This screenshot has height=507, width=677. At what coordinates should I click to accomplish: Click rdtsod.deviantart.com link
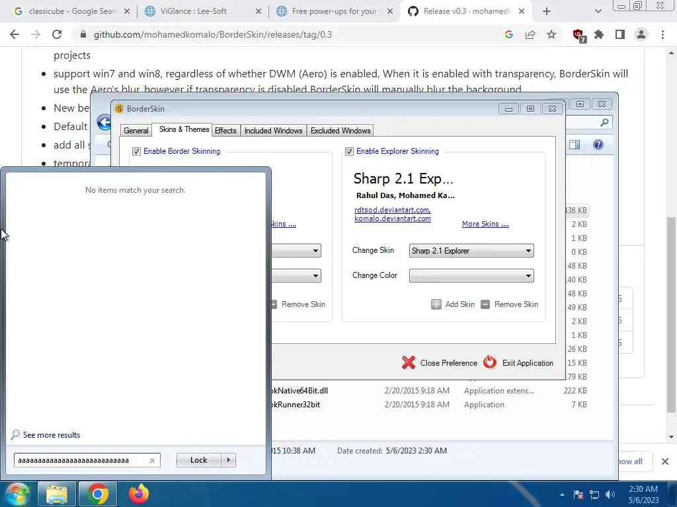392,210
